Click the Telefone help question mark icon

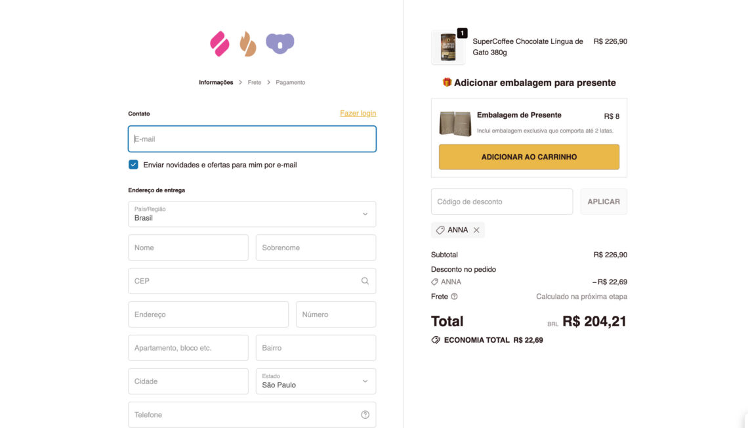coord(365,415)
